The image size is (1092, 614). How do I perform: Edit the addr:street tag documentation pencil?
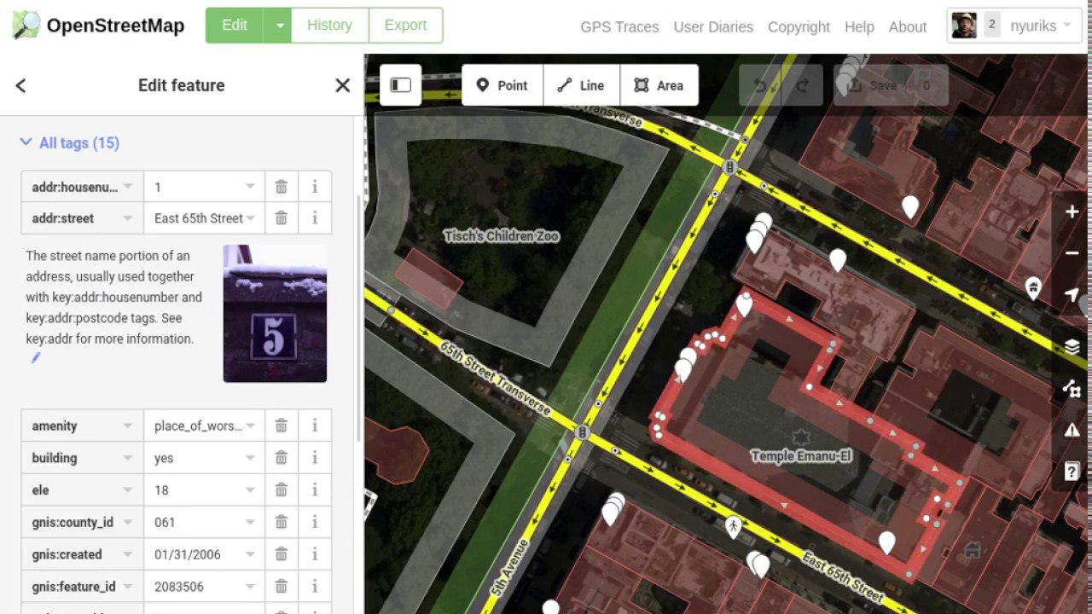pyautogui.click(x=36, y=358)
